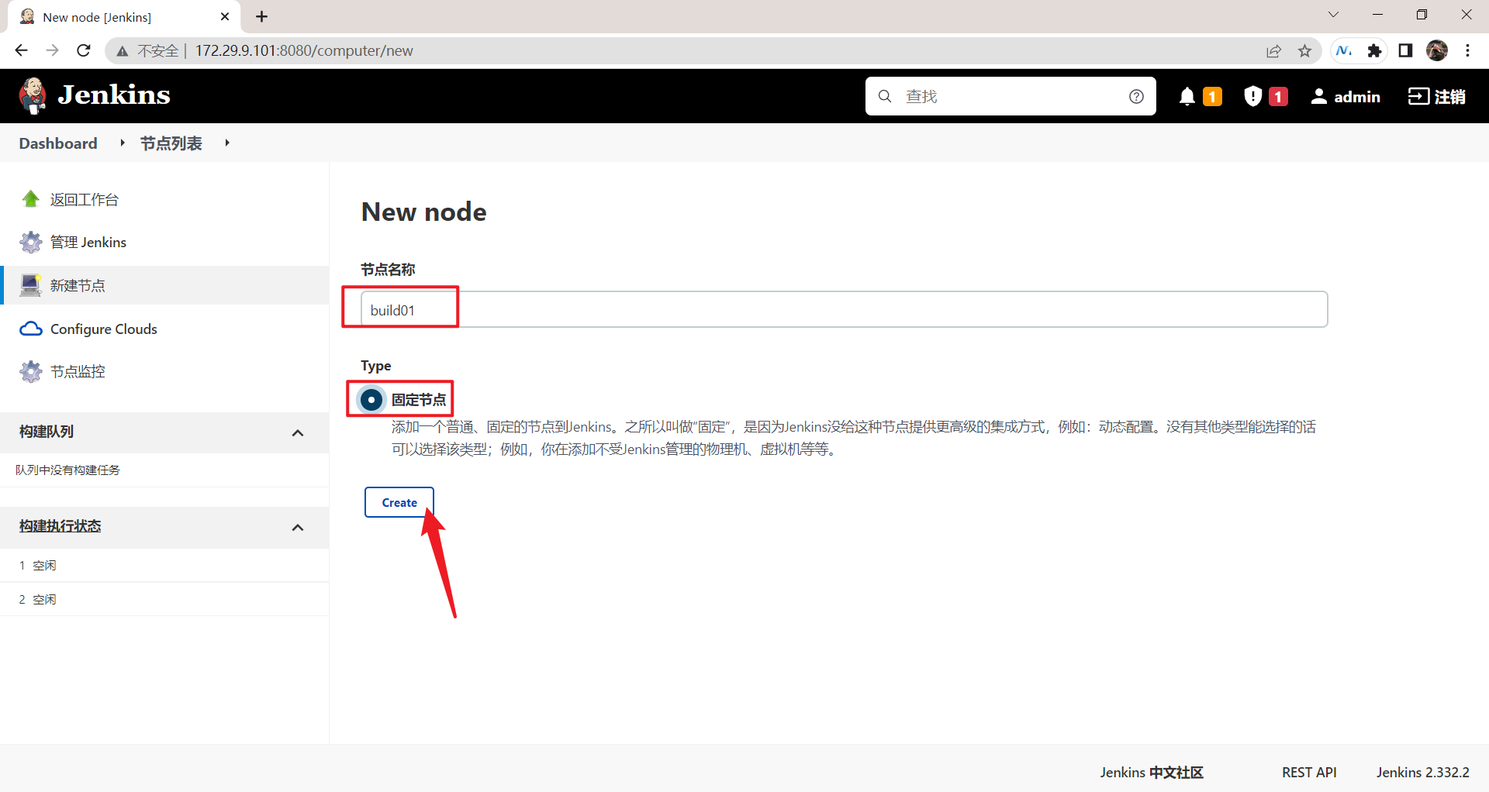1489x792 pixels.
Task: Open 管理 Jenkins sidebar link
Action: pos(88,243)
